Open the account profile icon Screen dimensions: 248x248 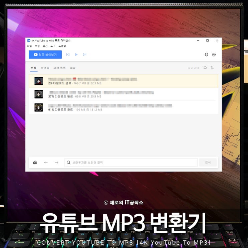pyautogui.click(x=214, y=54)
